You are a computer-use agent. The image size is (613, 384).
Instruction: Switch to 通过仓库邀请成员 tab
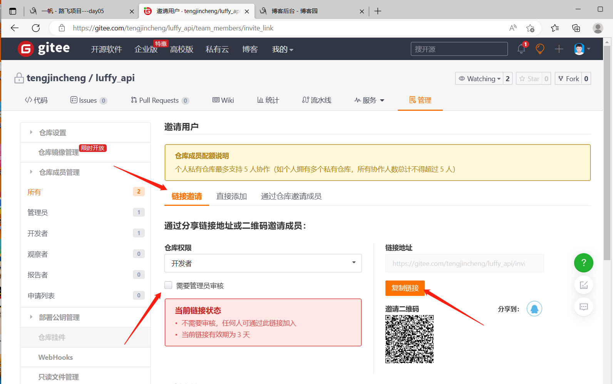pyautogui.click(x=291, y=196)
